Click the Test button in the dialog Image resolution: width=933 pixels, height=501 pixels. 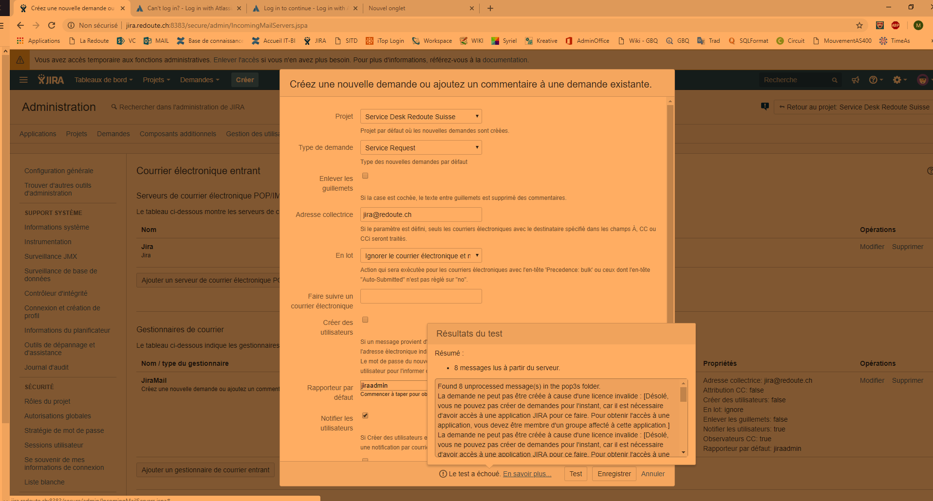(576, 474)
